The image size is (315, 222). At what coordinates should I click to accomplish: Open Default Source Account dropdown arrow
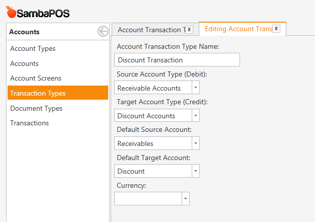195,143
